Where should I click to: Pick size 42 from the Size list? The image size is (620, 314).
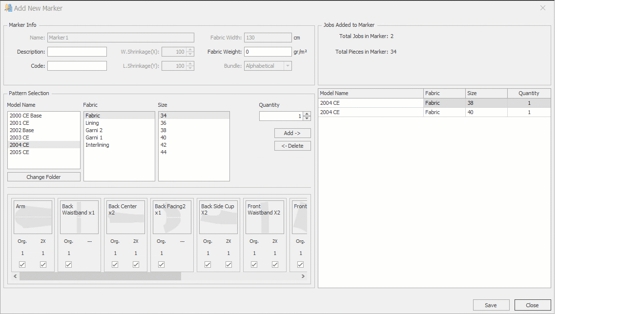click(164, 145)
